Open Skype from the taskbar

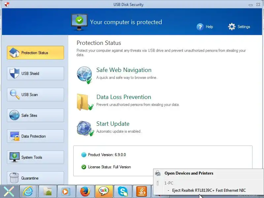tap(123, 191)
